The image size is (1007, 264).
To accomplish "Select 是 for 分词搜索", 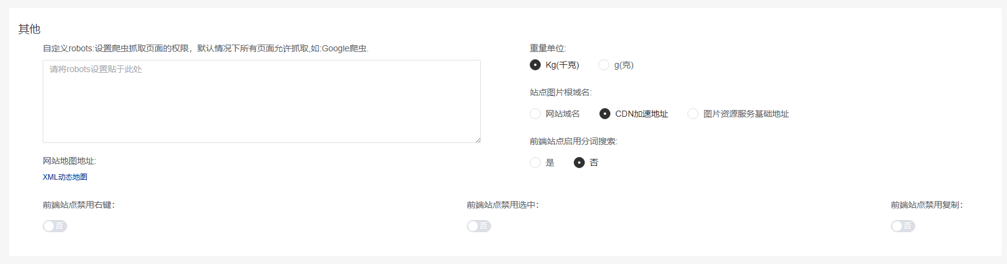I will click(x=535, y=163).
